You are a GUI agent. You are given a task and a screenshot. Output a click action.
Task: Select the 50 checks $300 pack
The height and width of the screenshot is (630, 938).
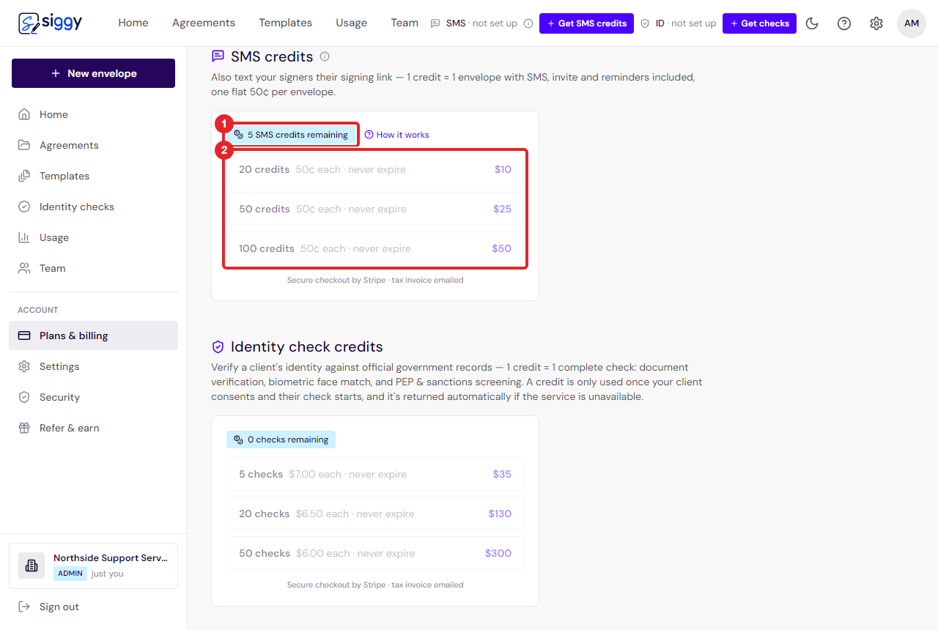point(375,553)
